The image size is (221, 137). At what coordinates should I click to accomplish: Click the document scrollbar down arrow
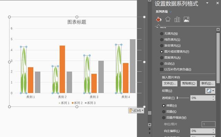point(150,125)
